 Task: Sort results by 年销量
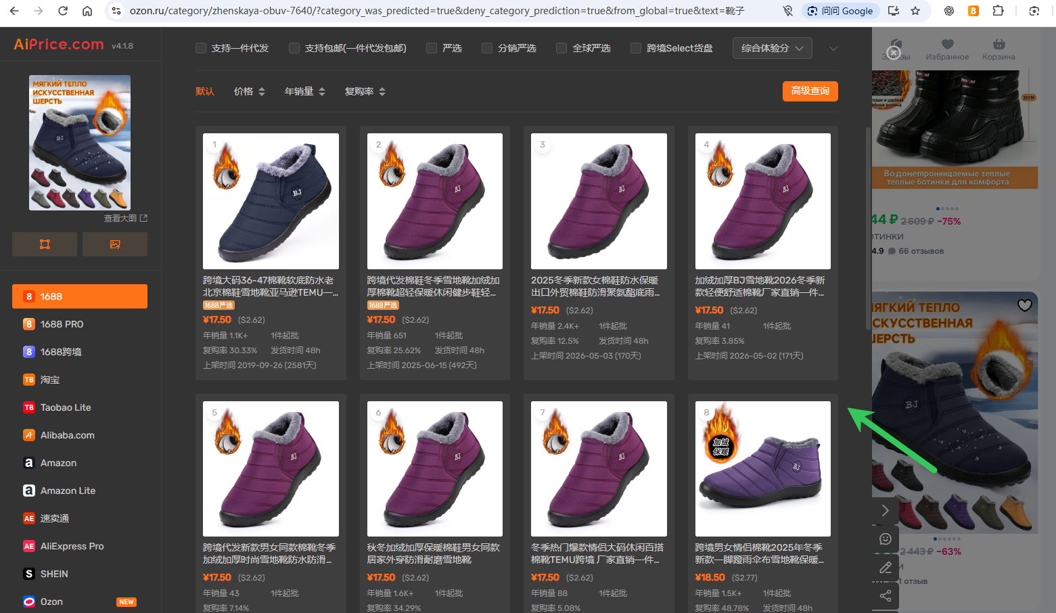pos(305,91)
